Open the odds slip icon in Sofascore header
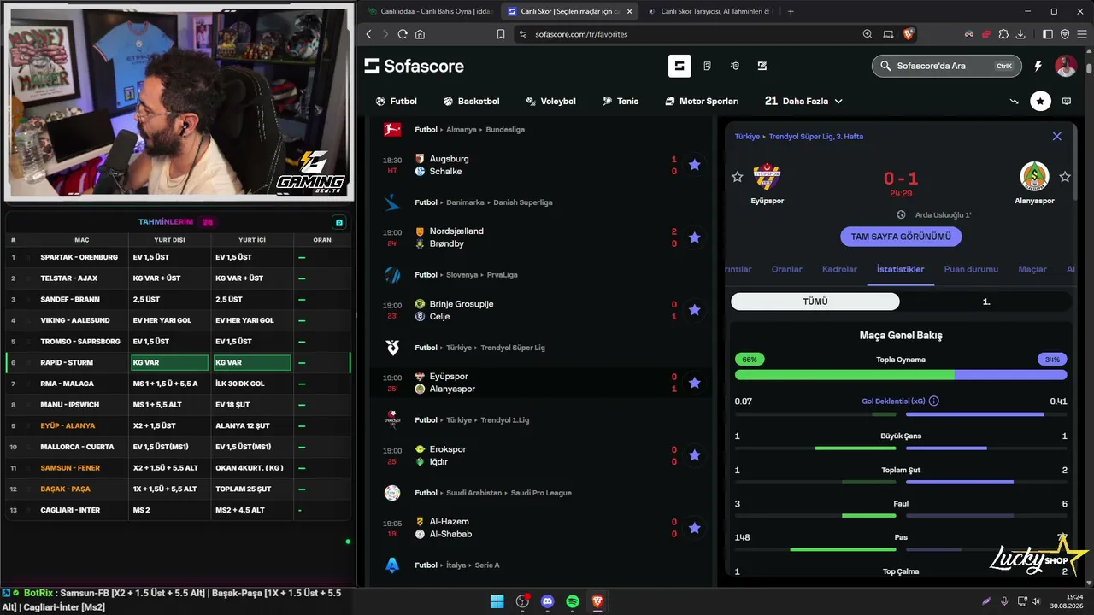The image size is (1094, 615). coord(762,66)
